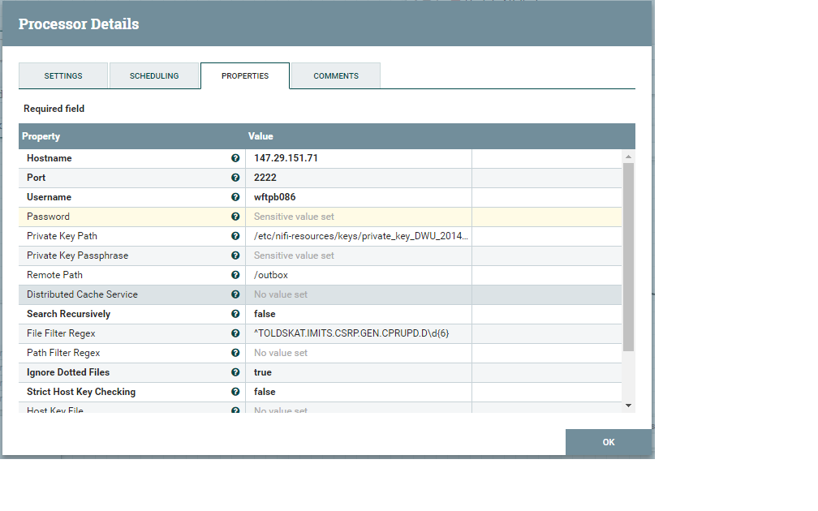818x511 pixels.
Task: Click the help icon for Distributed Cache Service
Action: click(235, 294)
